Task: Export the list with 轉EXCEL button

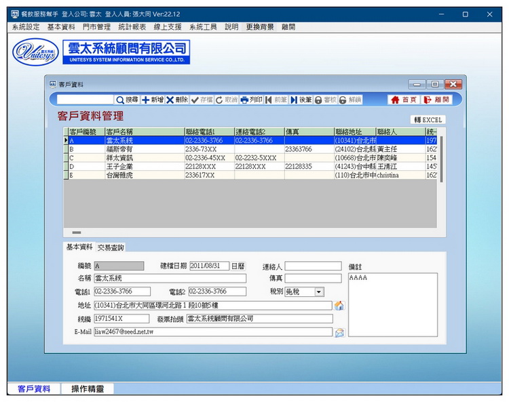Action: (x=428, y=120)
